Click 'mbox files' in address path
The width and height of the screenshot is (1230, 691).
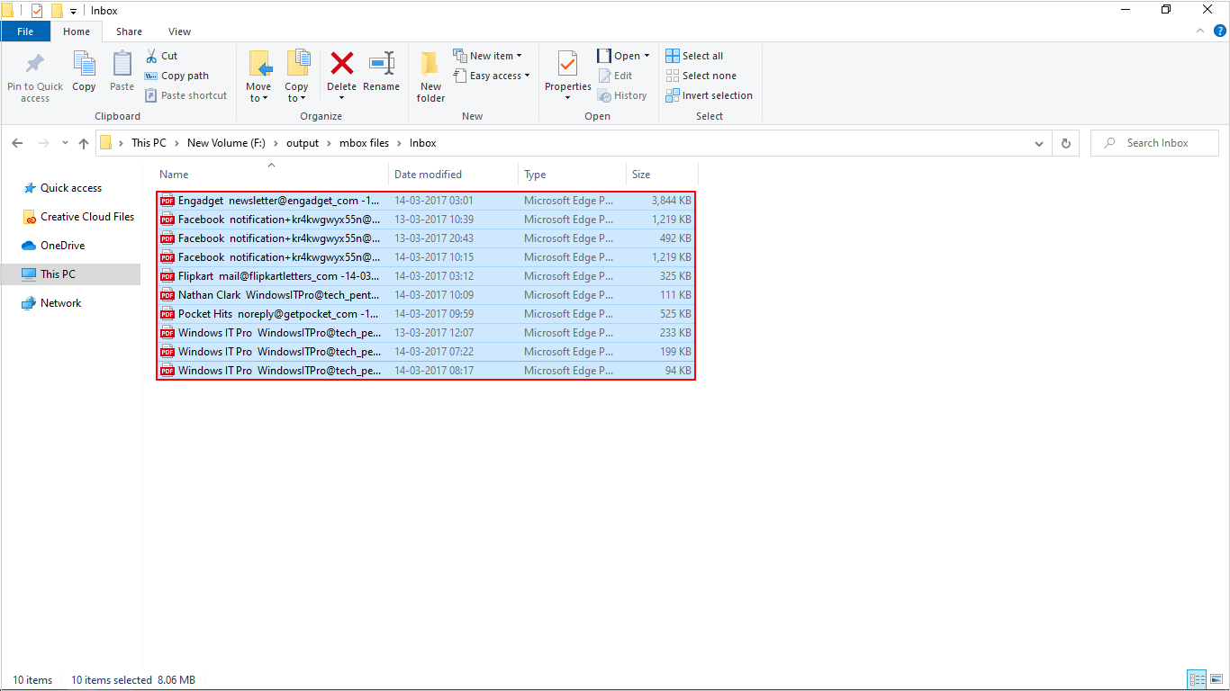click(x=364, y=143)
